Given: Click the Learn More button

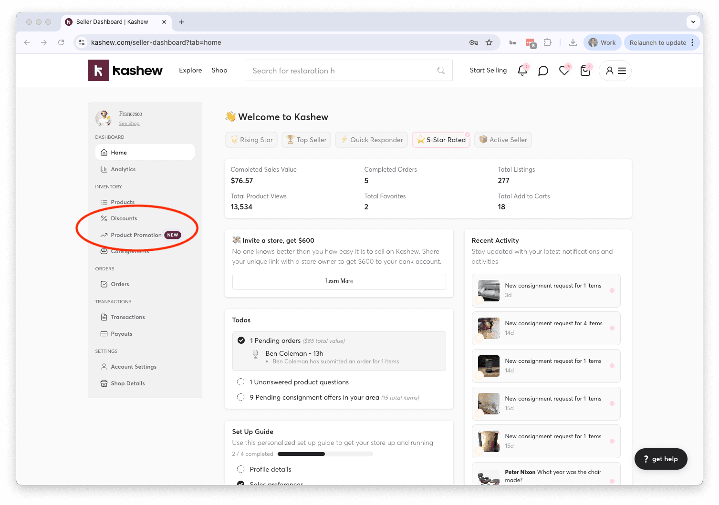Looking at the screenshot, I should [x=339, y=281].
